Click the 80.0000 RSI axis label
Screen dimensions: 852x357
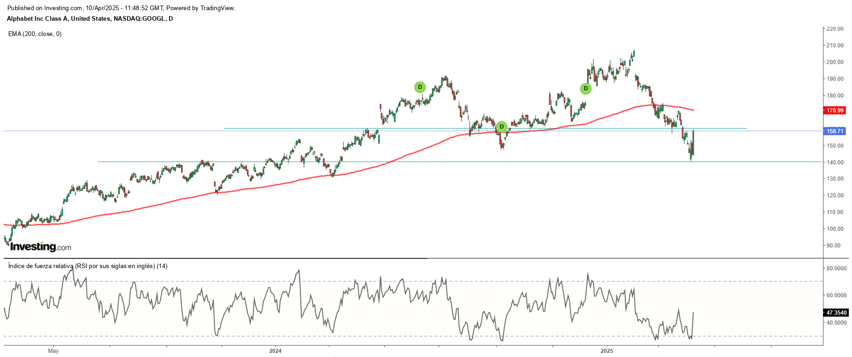[x=836, y=268]
